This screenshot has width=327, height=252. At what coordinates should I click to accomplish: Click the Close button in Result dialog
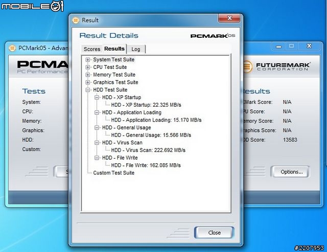tap(214, 233)
